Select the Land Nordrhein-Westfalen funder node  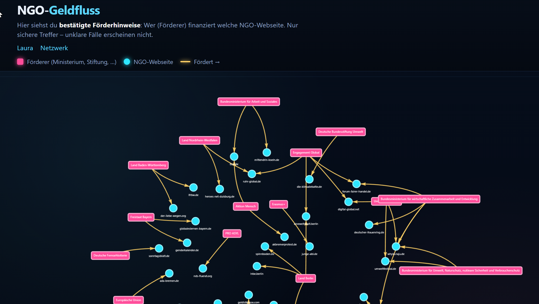pyautogui.click(x=200, y=140)
